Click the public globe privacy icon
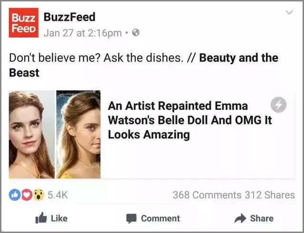This screenshot has height=233, width=304. pos(136,33)
